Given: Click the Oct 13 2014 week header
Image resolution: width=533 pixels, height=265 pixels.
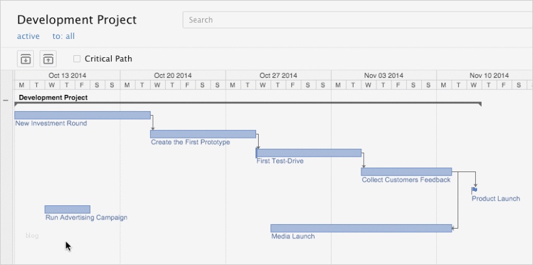Looking at the screenshot, I should [67, 75].
